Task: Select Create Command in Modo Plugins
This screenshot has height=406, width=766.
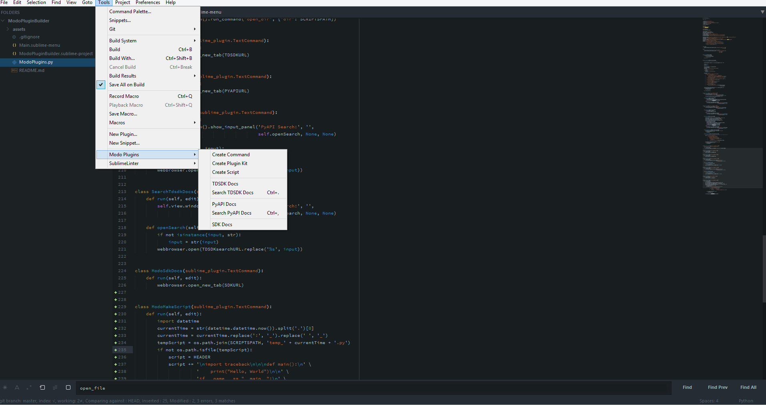Action: (243, 155)
